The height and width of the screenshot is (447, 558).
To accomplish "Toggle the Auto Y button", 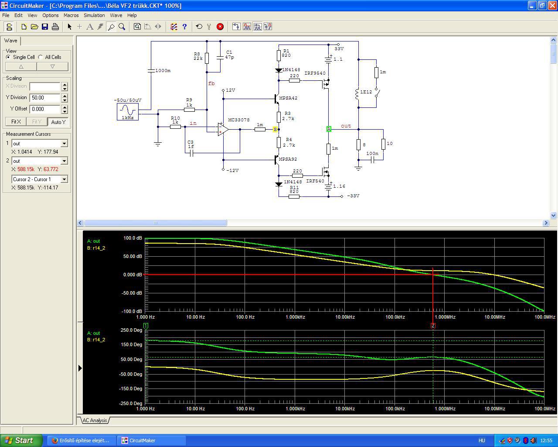I will click(x=58, y=122).
